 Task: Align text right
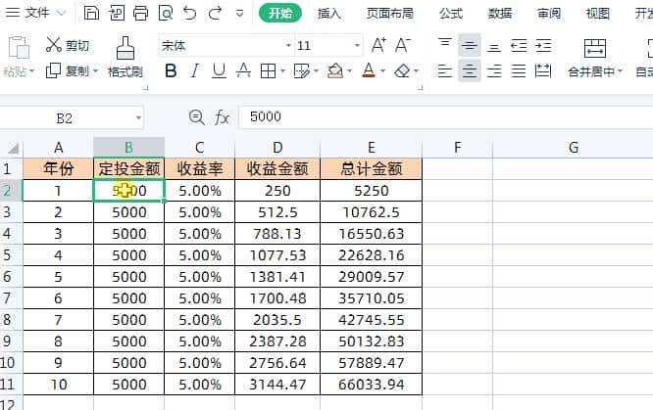point(494,71)
